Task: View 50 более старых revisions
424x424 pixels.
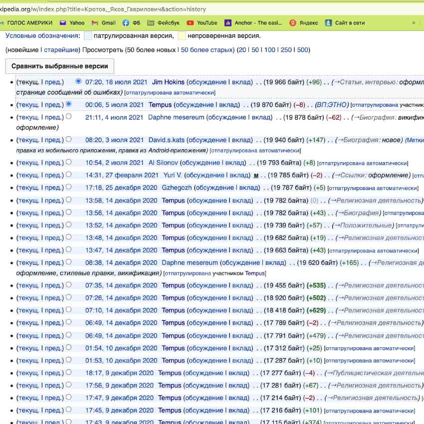Action: click(207, 50)
